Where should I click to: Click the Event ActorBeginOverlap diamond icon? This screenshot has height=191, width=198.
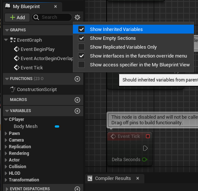tap(17, 58)
